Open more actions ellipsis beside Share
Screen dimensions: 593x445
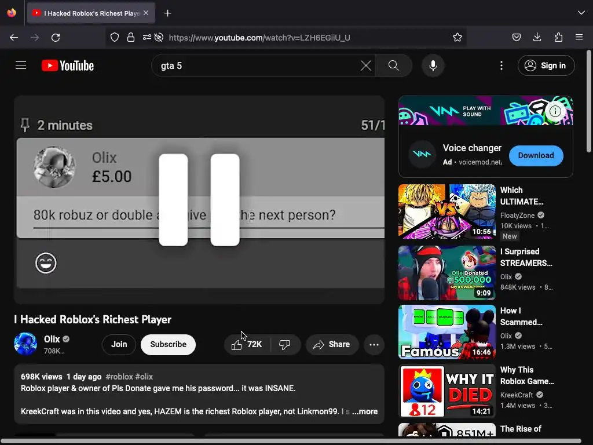(x=374, y=344)
